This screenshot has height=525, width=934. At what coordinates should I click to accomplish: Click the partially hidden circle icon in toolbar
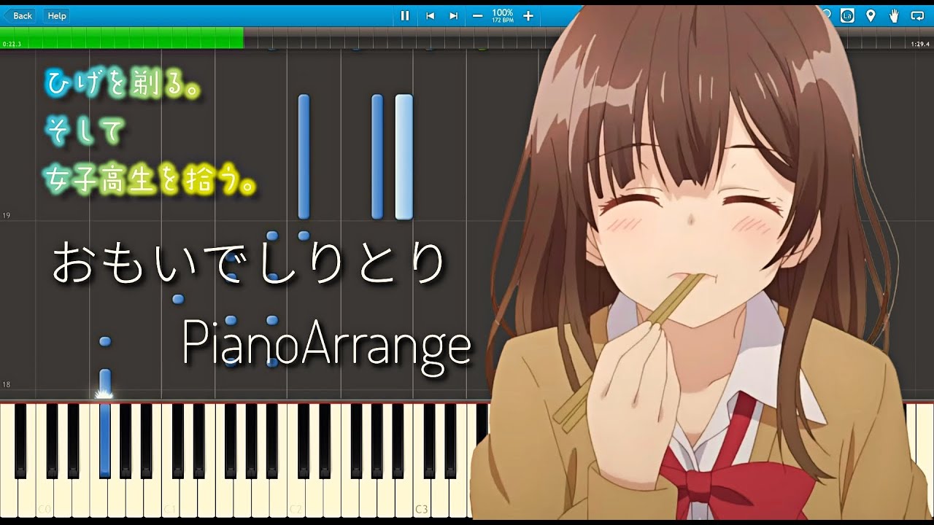click(827, 15)
